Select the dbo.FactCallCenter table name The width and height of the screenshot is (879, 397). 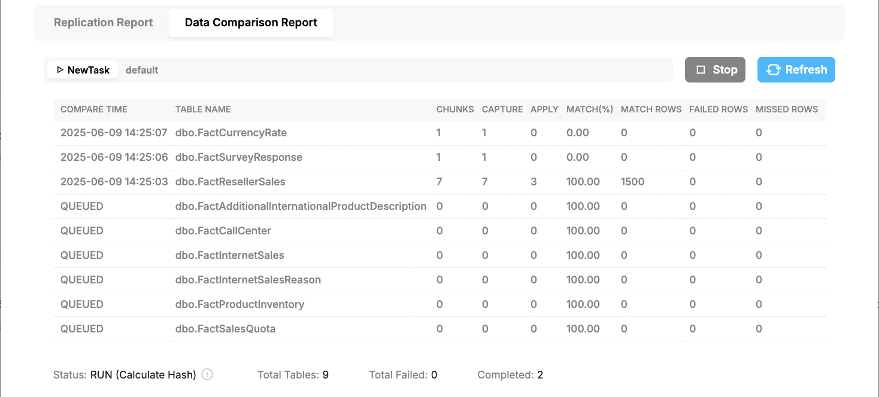pyautogui.click(x=223, y=231)
